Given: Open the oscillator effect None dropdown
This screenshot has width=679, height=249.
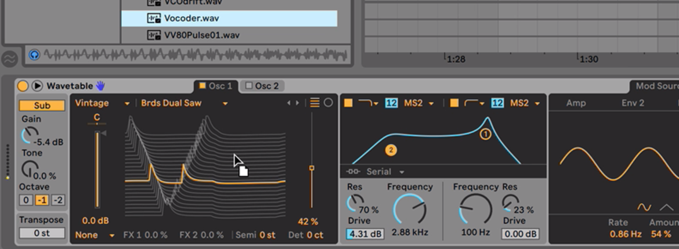Looking at the screenshot, I should point(95,235).
